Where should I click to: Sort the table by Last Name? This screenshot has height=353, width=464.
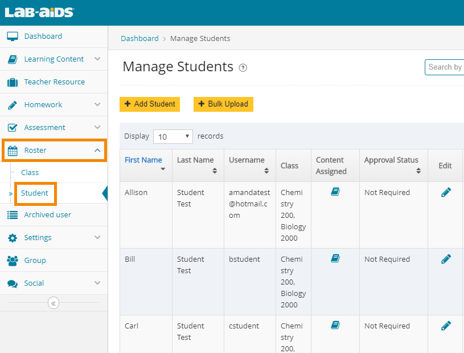pyautogui.click(x=195, y=165)
